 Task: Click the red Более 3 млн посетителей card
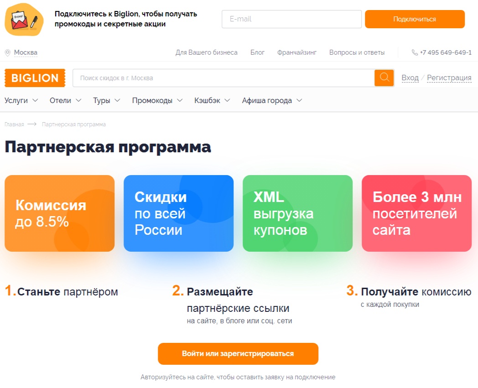point(416,213)
